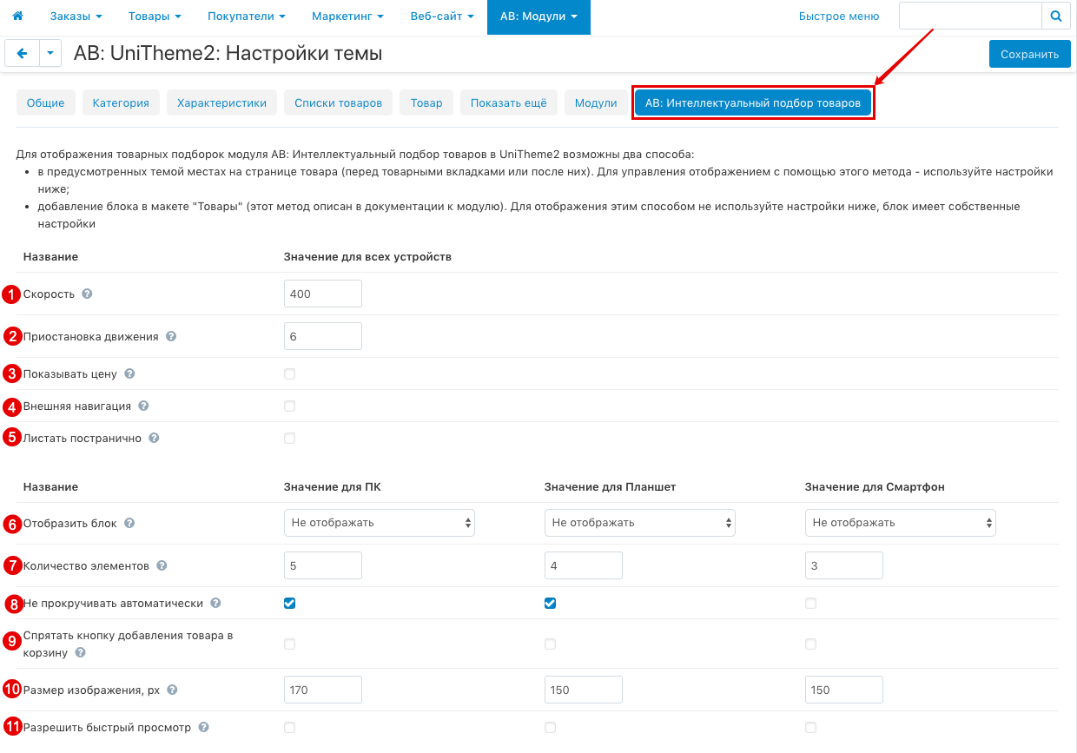Open Отобразить блок dropdown for ПК
This screenshot has height=753, width=1077.
pyautogui.click(x=379, y=523)
